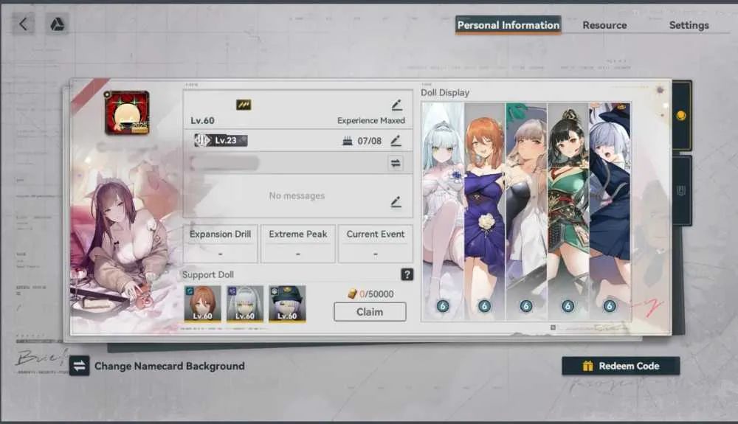Click the Redeem Code button
This screenshot has width=738, height=424.
tap(621, 366)
